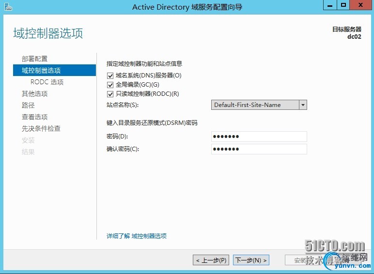Click the 下一步(N) next button
The image size is (374, 274).
coord(251,260)
